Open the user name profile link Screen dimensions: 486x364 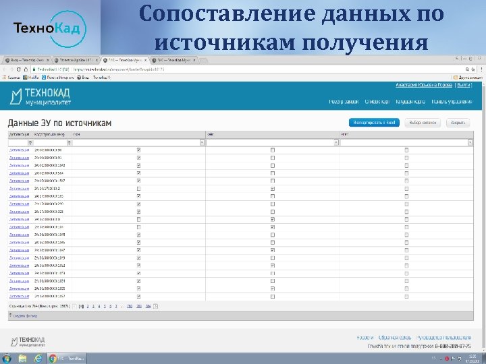[424, 85]
